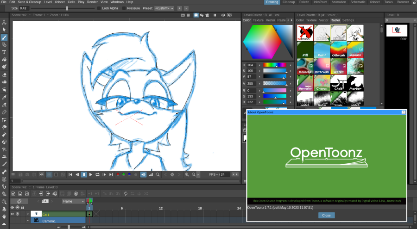Select the Hand pan tool

[4, 217]
